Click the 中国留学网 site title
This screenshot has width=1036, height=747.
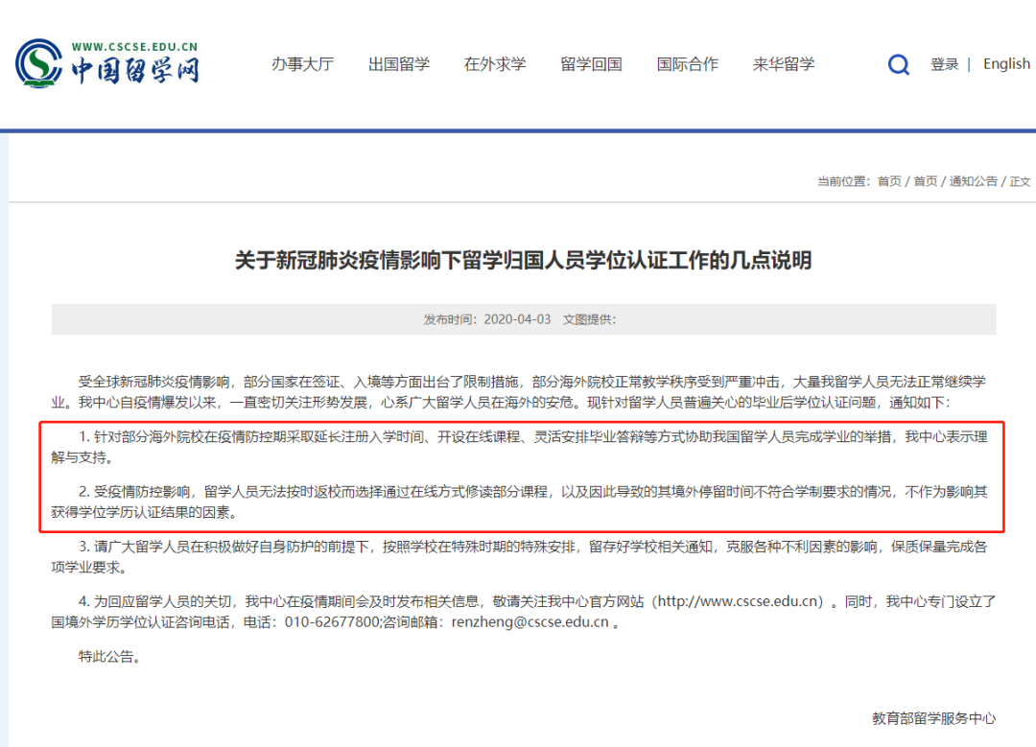[135, 70]
